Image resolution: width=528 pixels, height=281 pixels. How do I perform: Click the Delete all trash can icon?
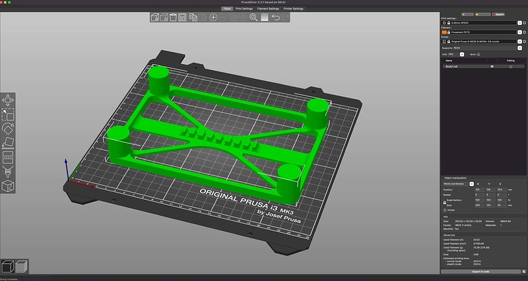173,17
